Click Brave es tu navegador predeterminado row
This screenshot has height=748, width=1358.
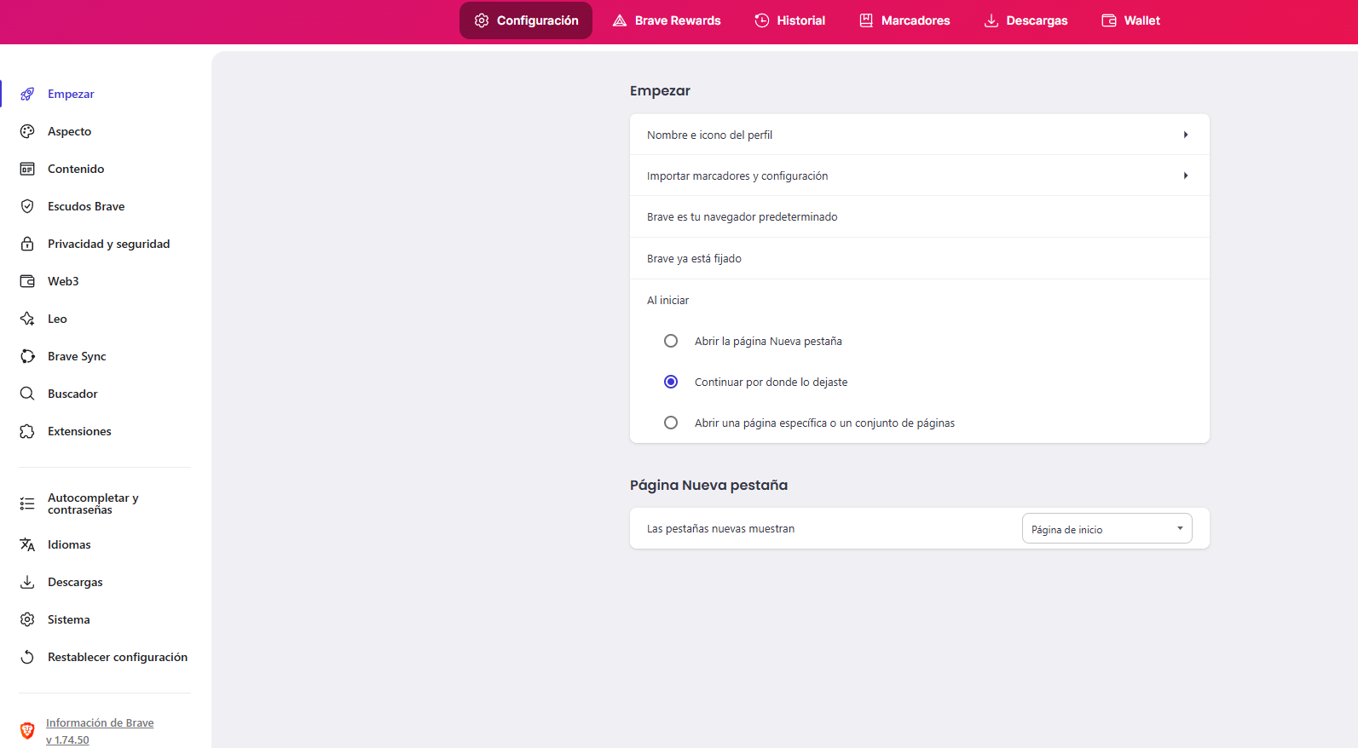(x=919, y=217)
